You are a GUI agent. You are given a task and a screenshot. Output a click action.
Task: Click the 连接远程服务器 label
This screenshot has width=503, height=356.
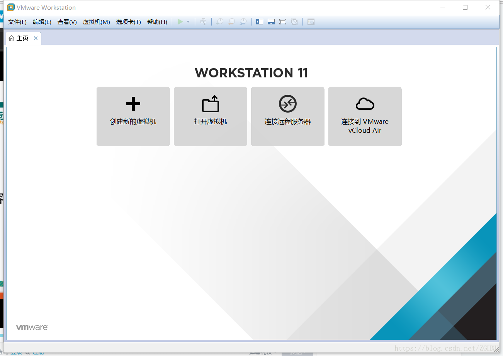click(288, 122)
